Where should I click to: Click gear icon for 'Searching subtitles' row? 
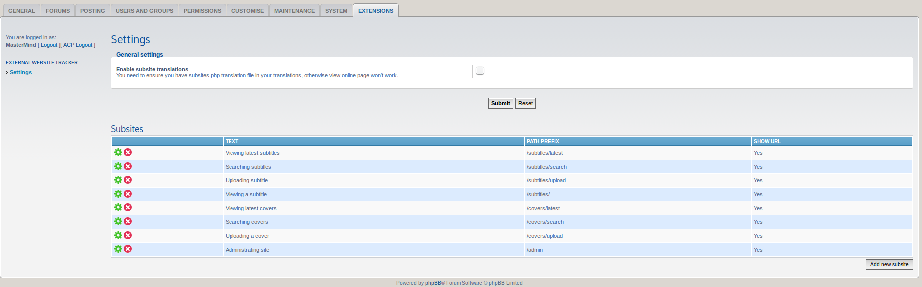tap(118, 166)
